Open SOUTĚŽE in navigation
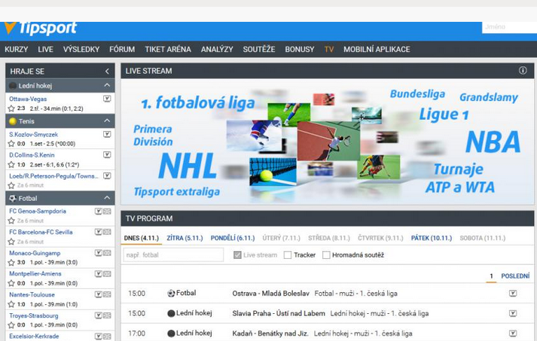Viewport: 537px width, 341px height. tap(259, 49)
